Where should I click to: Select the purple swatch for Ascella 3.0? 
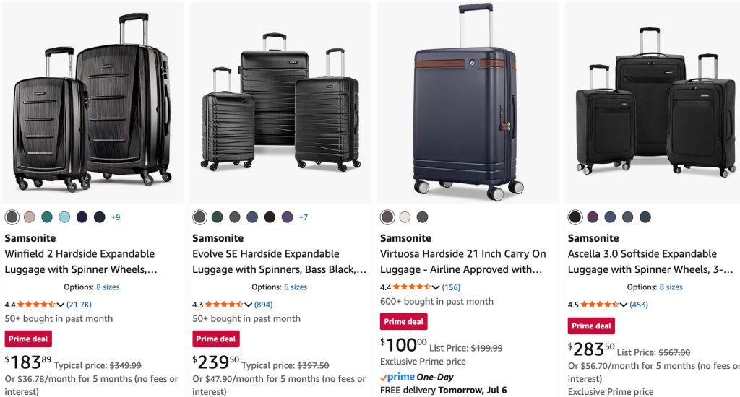[x=593, y=217]
